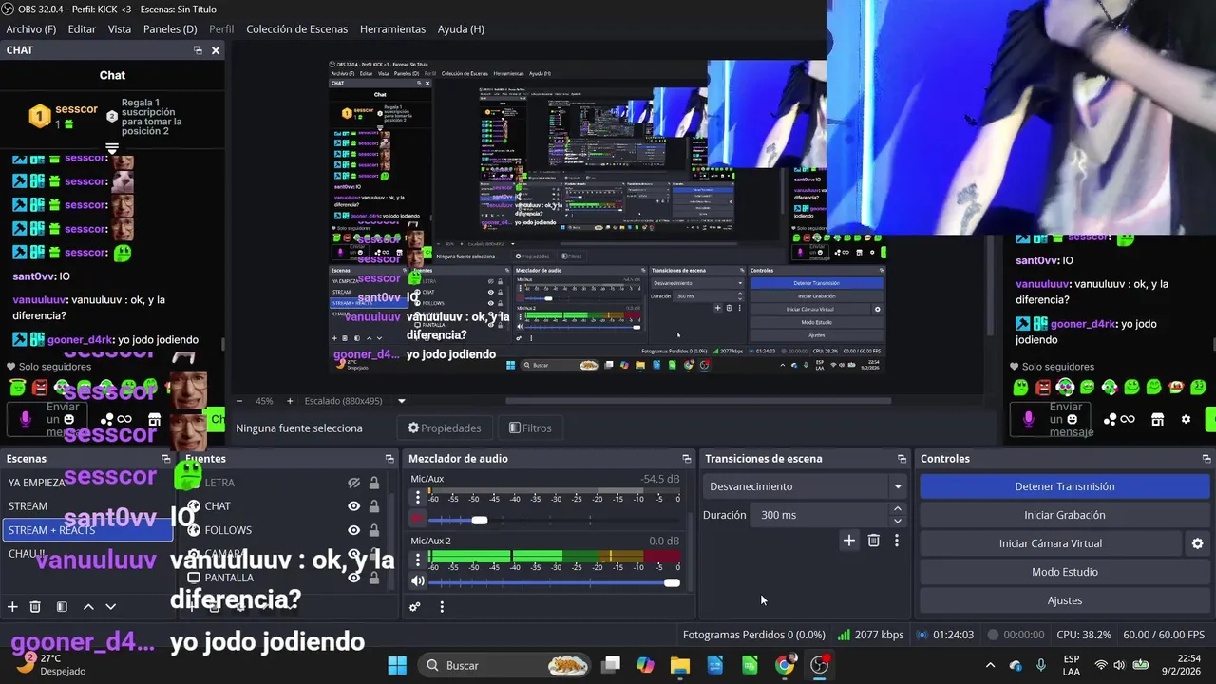
Task: Hide the FOLLOWS source
Action: tap(353, 530)
